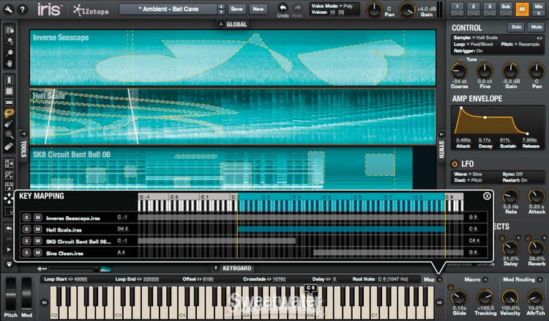The width and height of the screenshot is (549, 321).
Task: Click the Control Mute button
Action: point(536,27)
